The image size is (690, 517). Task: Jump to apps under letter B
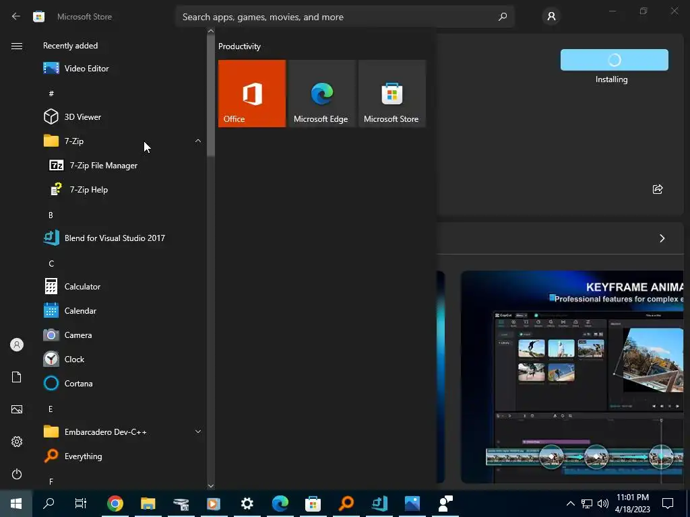tap(51, 215)
